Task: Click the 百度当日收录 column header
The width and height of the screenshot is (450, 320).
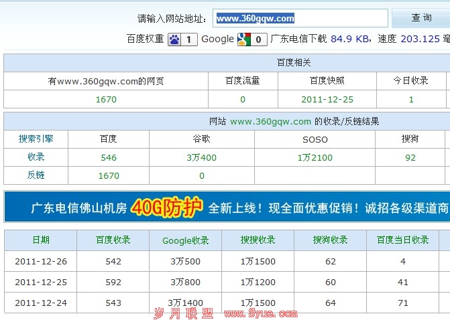Action: (x=402, y=240)
